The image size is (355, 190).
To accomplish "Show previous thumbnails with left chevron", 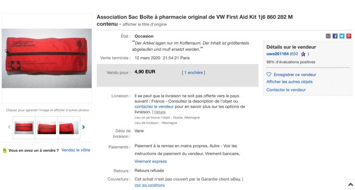I will [x=9, y=127].
